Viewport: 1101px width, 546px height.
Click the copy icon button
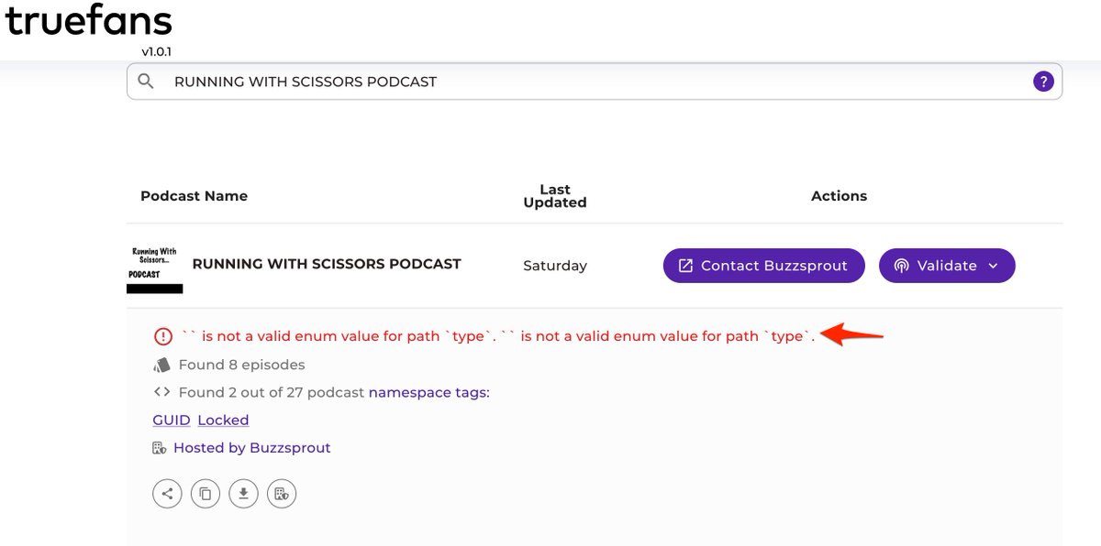pos(206,494)
